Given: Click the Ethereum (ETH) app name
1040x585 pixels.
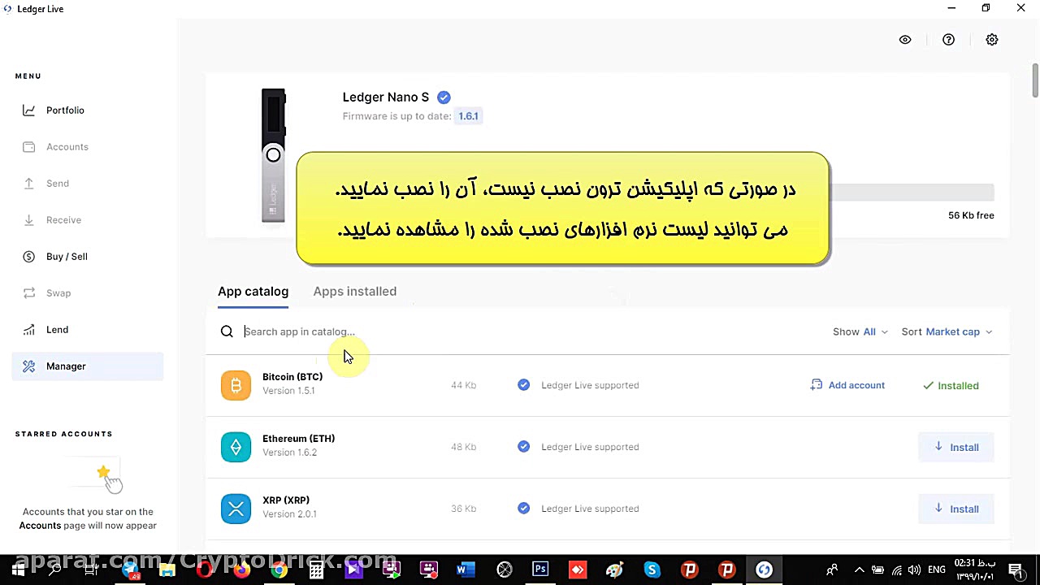Looking at the screenshot, I should click(x=298, y=439).
